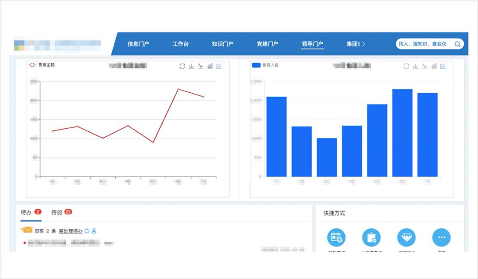Go to 知识门户 in navigation bar

click(222, 44)
